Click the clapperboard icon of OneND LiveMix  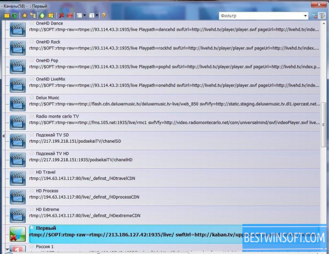(x=18, y=85)
